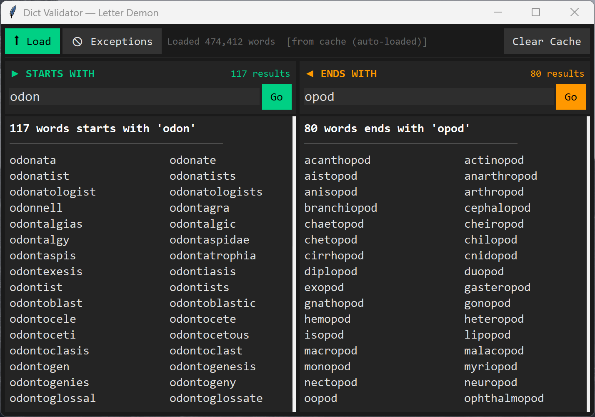Click Clear Cache button
The width and height of the screenshot is (595, 417).
pyautogui.click(x=547, y=41)
